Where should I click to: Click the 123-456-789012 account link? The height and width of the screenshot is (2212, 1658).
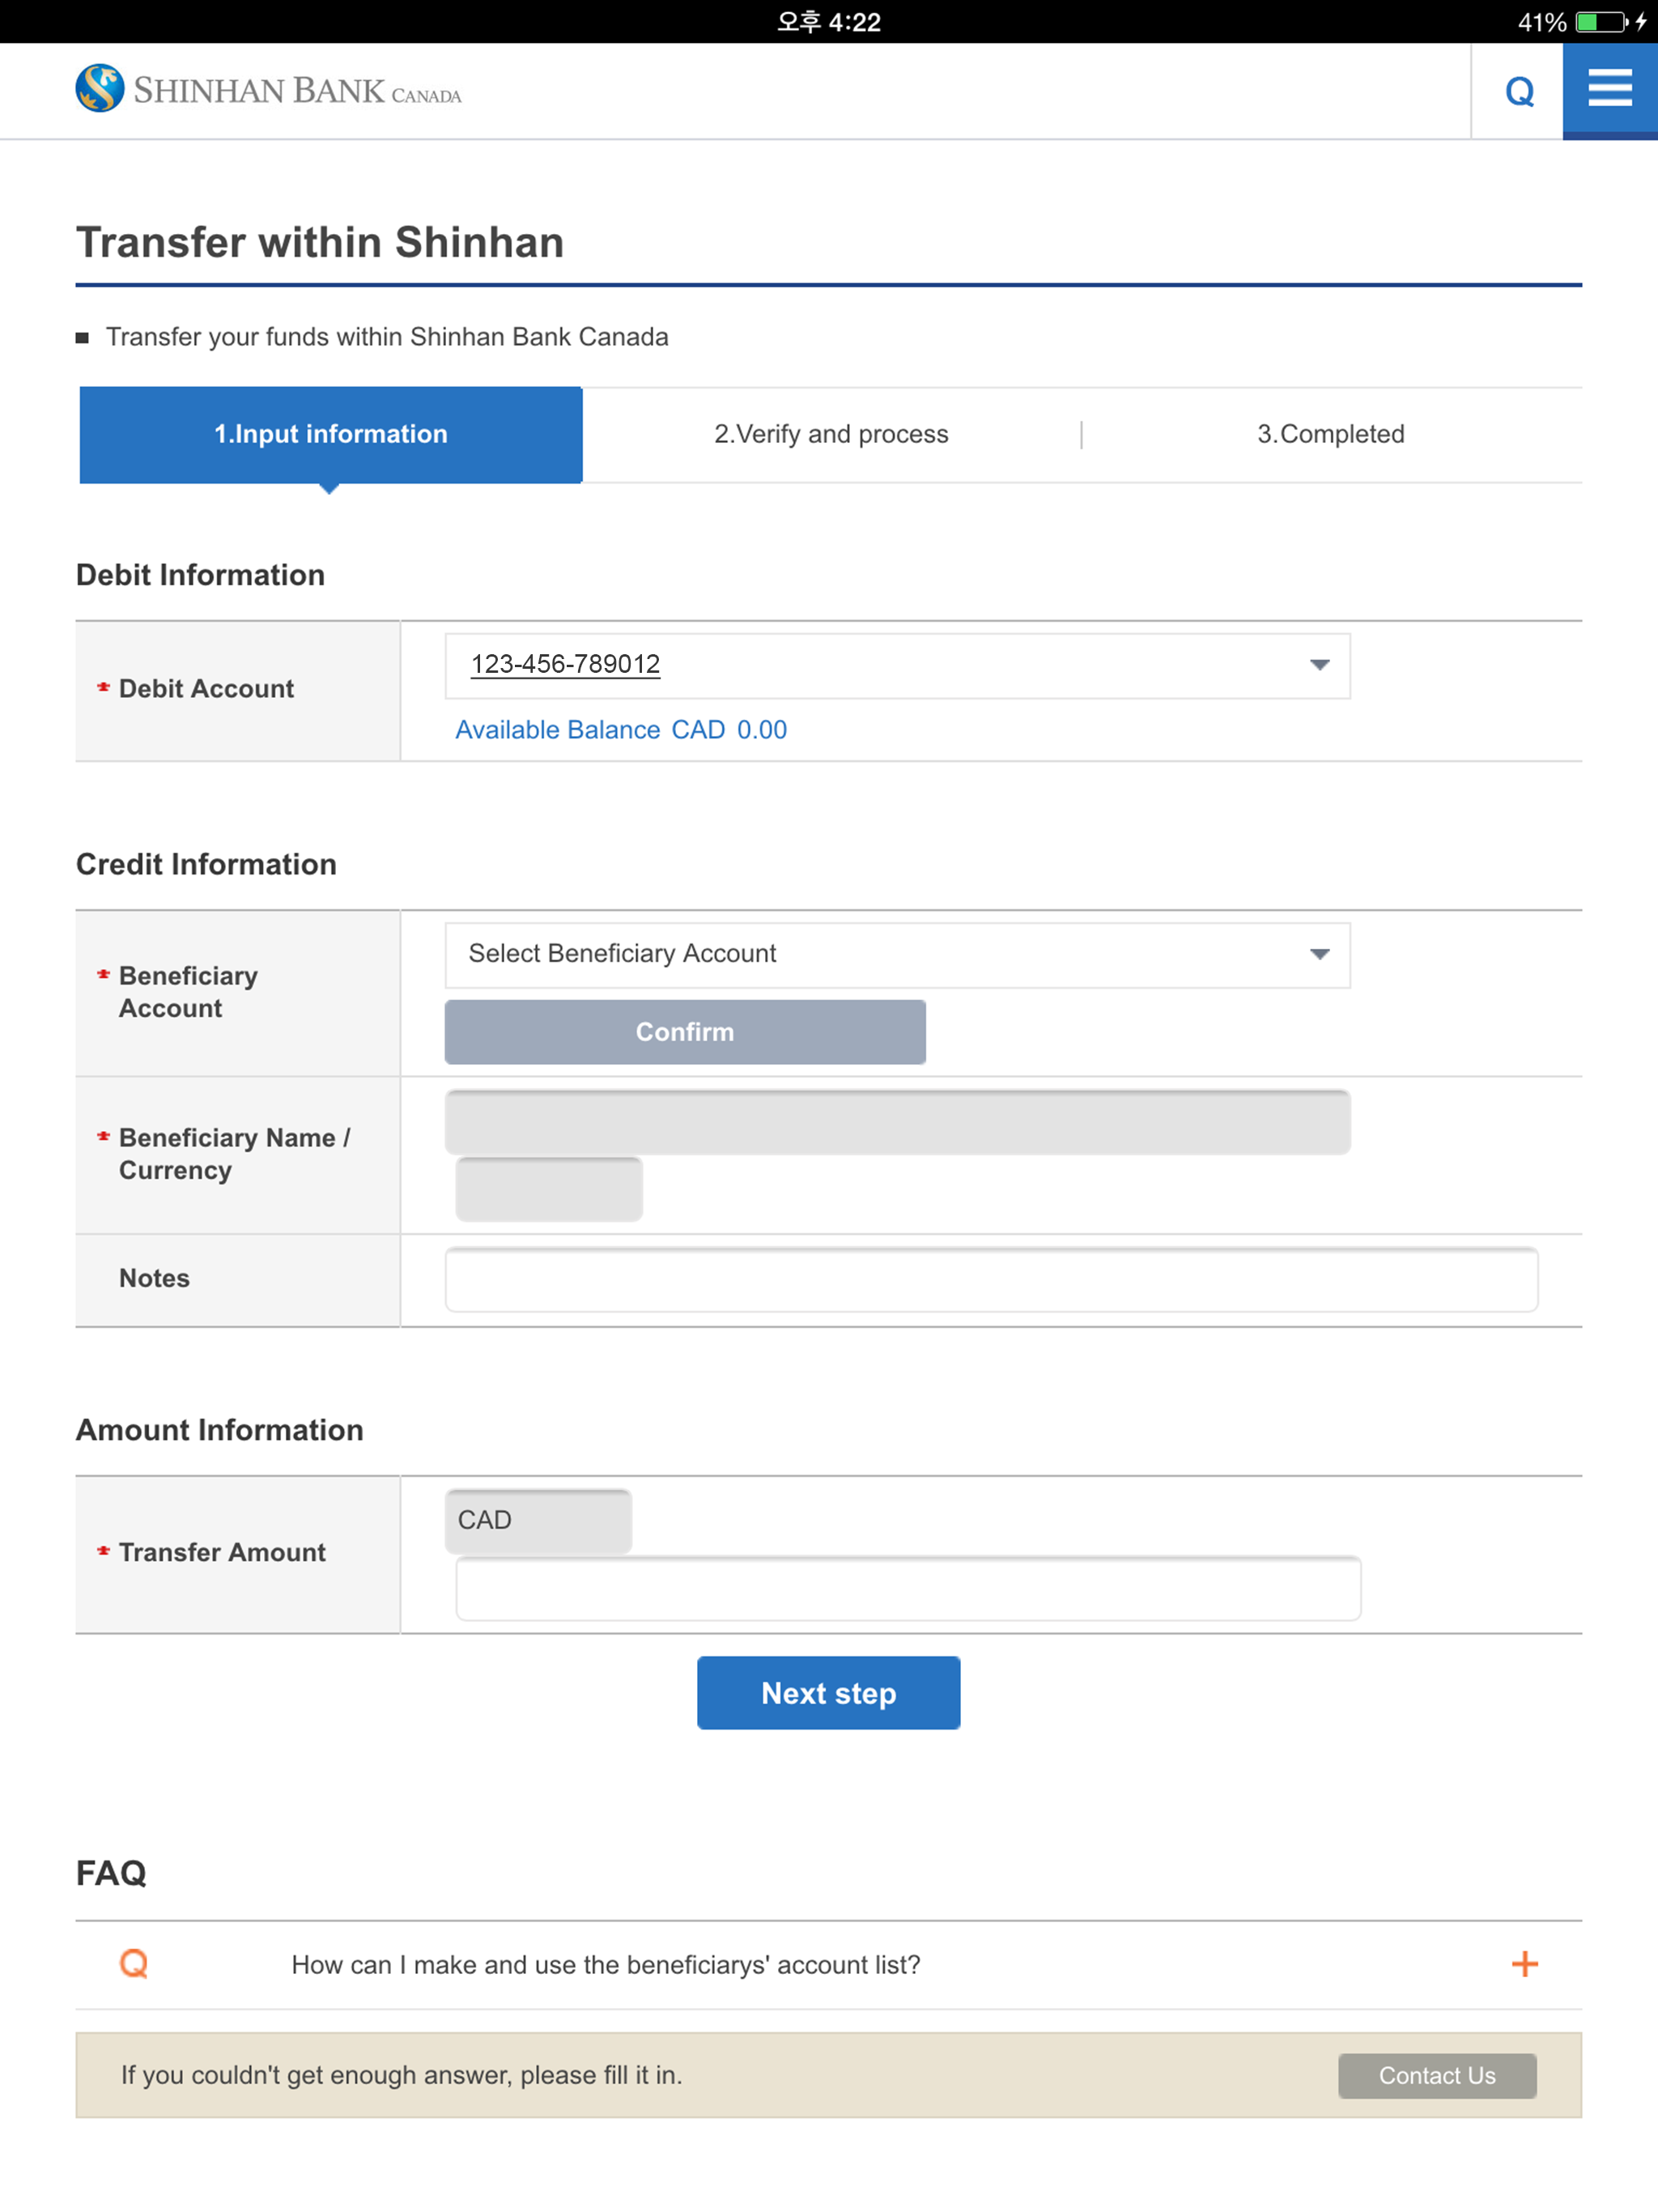(x=565, y=663)
